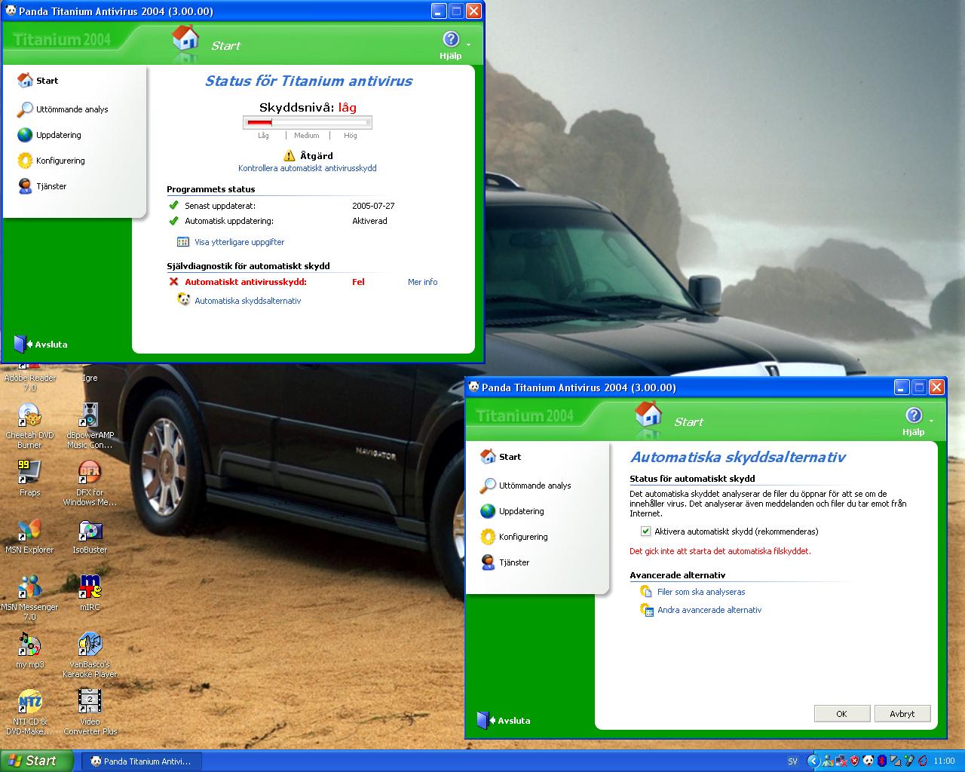This screenshot has width=965, height=772.
Task: Click Hjälp question mark in skyddsalternativ window
Action: (x=914, y=415)
